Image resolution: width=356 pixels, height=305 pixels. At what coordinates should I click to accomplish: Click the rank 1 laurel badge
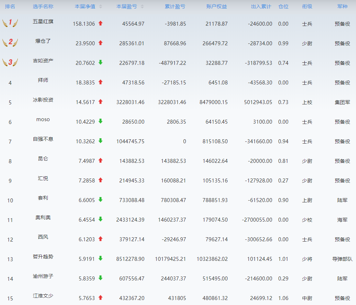click(x=10, y=22)
